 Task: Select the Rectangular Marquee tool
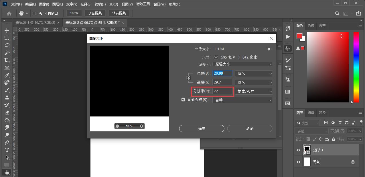click(7, 38)
